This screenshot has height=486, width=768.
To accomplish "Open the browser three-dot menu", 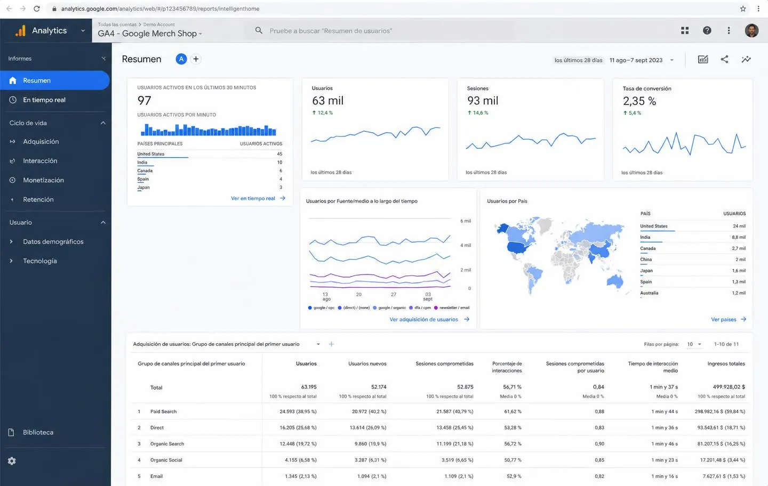I will pos(758,9).
